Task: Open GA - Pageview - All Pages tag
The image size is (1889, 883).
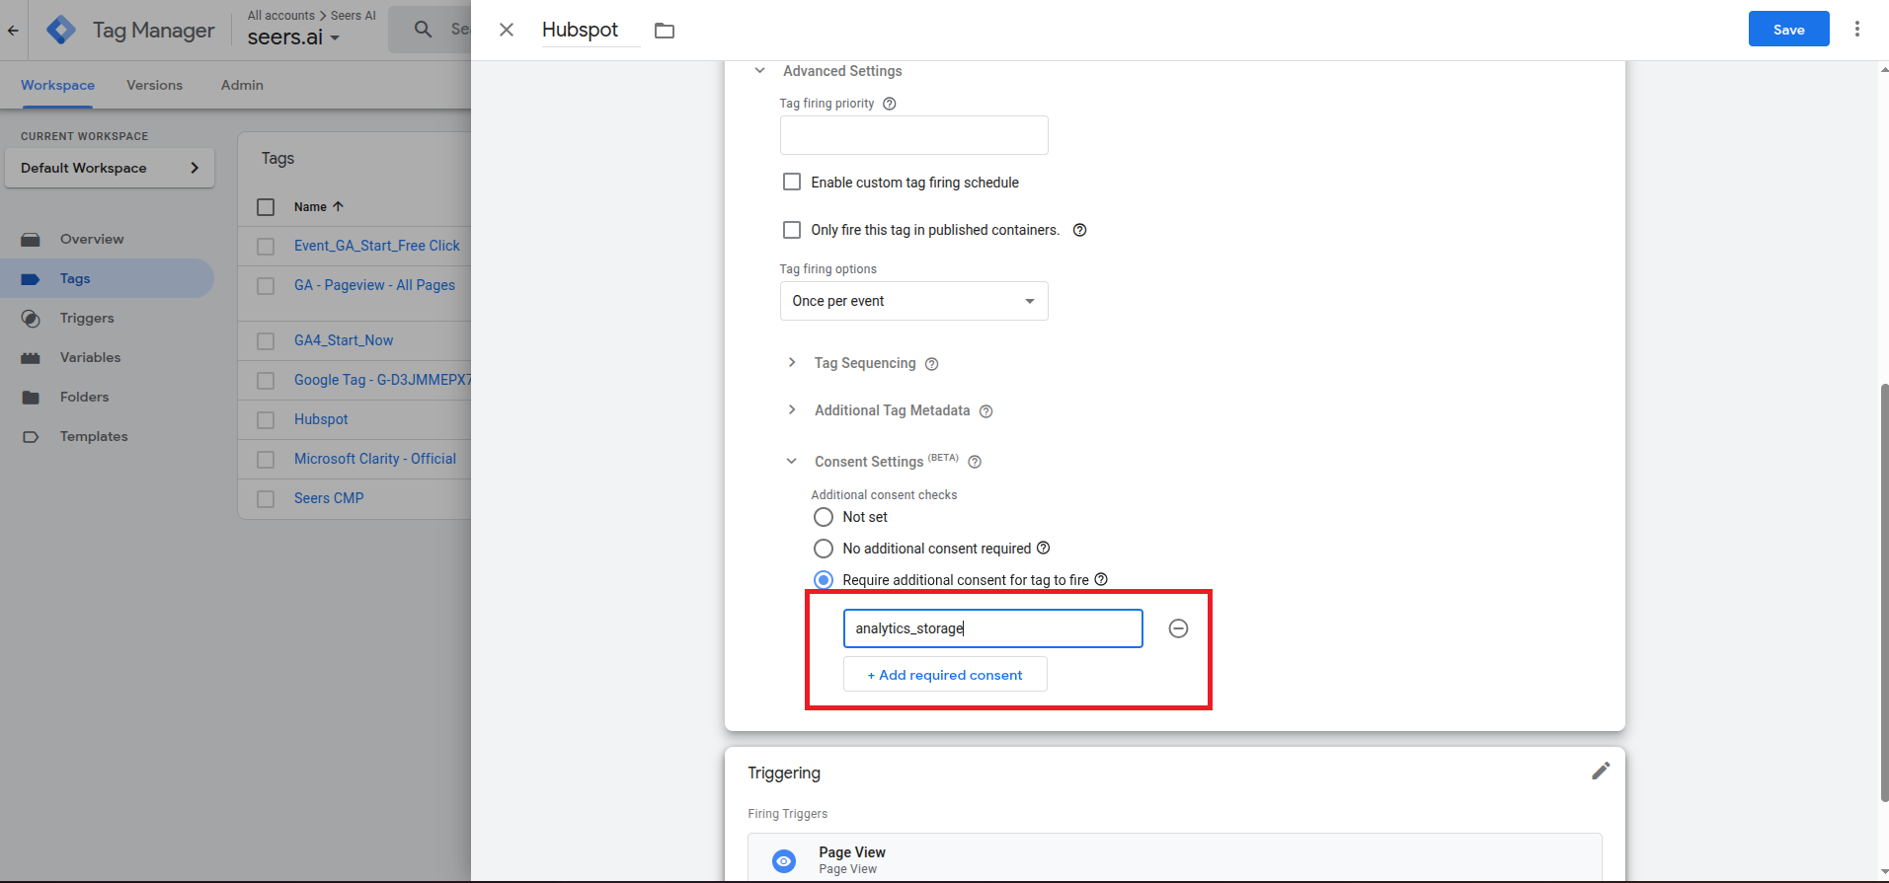Action: [x=374, y=285]
